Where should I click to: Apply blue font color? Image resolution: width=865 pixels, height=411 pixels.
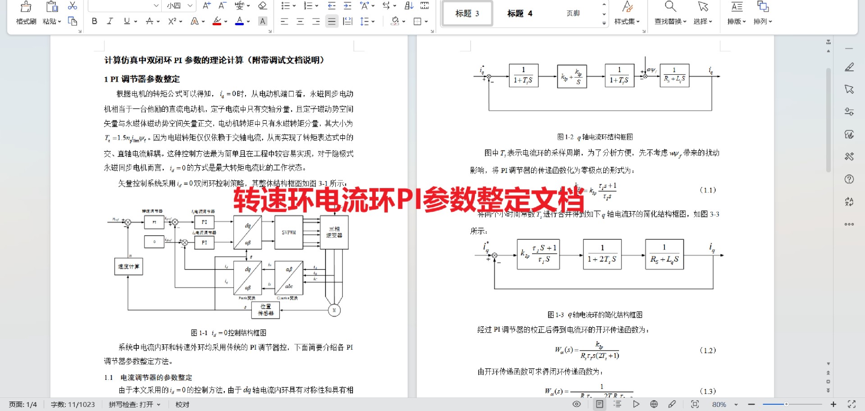pos(239,21)
